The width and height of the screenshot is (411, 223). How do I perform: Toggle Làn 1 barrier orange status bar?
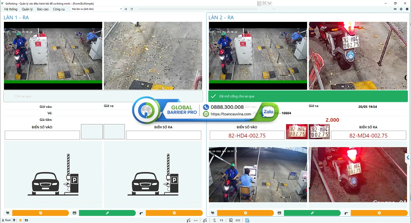174,213
